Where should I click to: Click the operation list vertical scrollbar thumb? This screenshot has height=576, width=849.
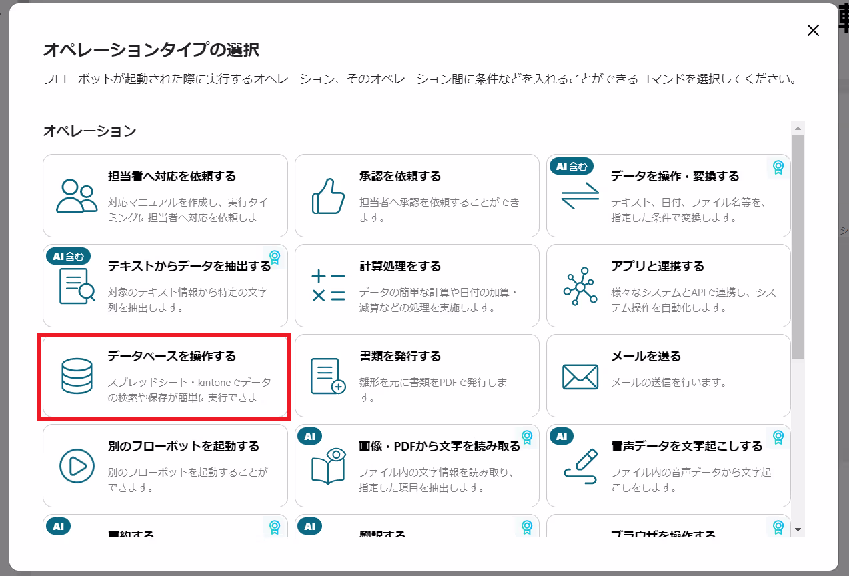(x=798, y=247)
